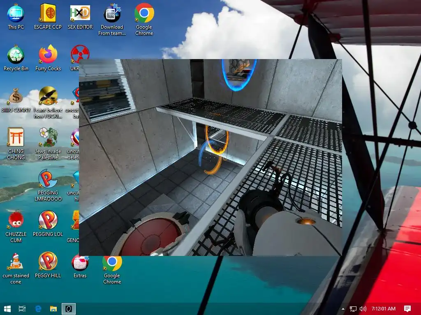Launch the HxD hex editor desktop icon
This screenshot has height=315, width=421.
pyautogui.click(x=80, y=16)
